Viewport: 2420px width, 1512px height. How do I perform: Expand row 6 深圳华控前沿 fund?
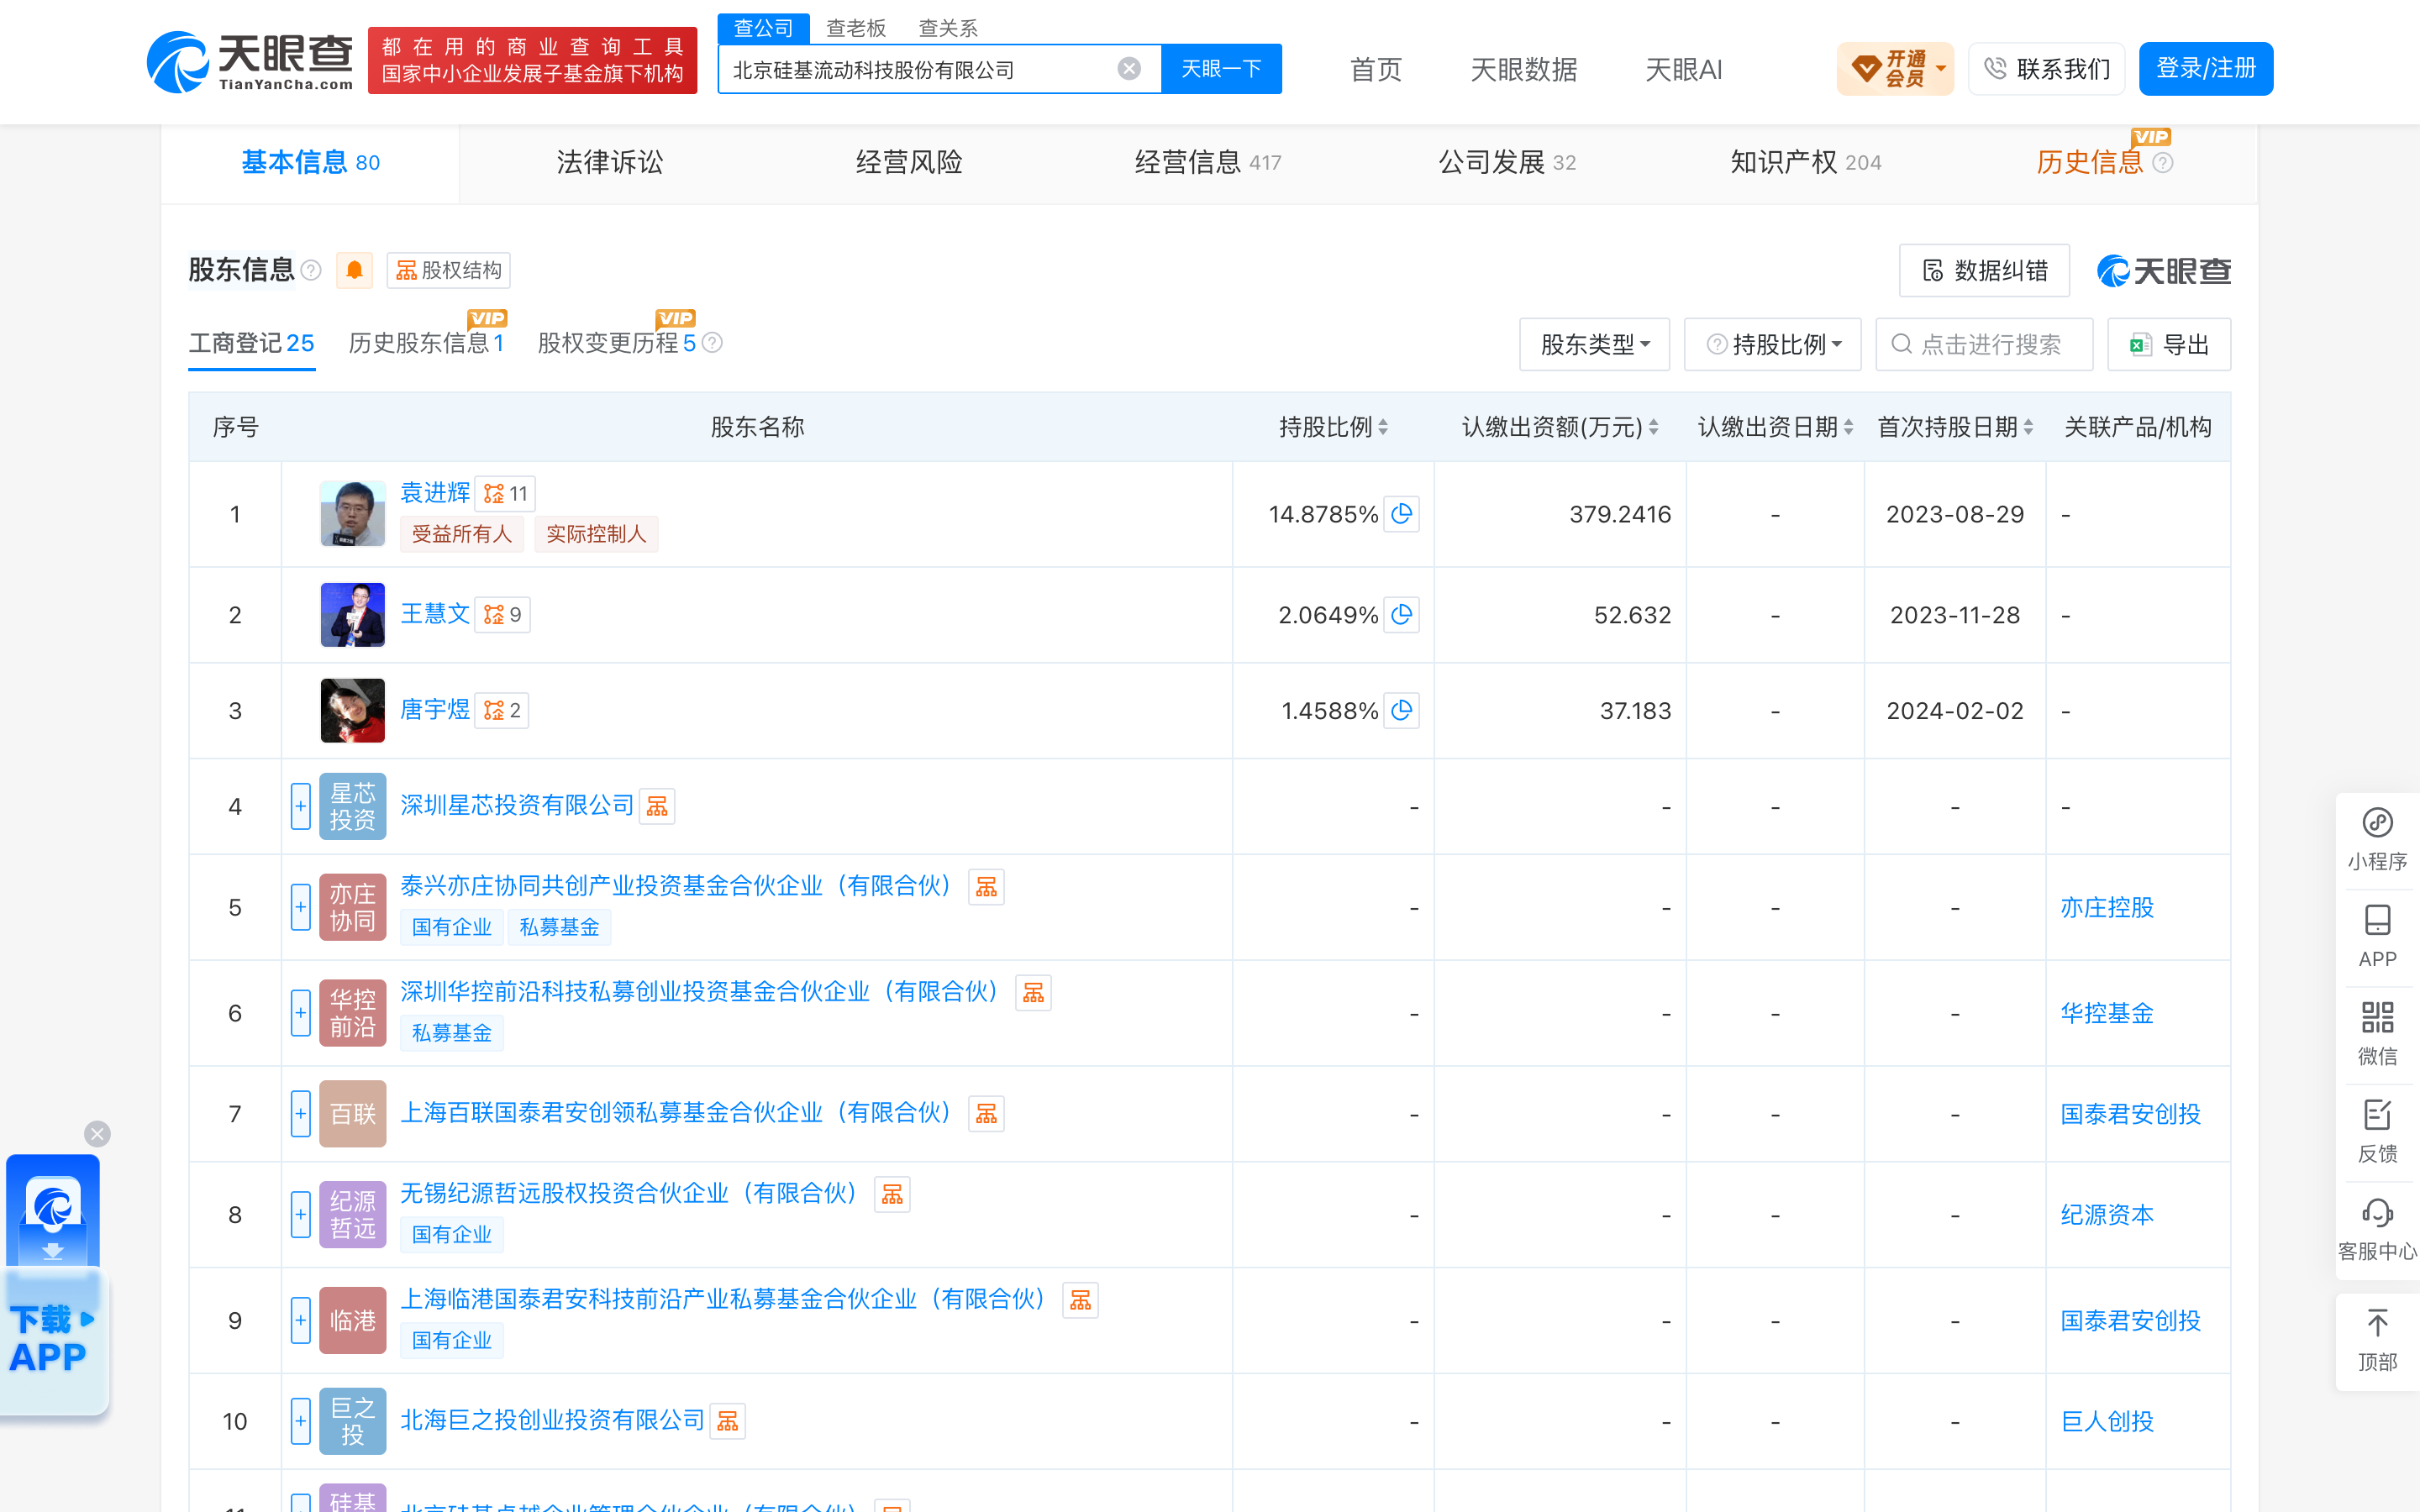point(301,1013)
